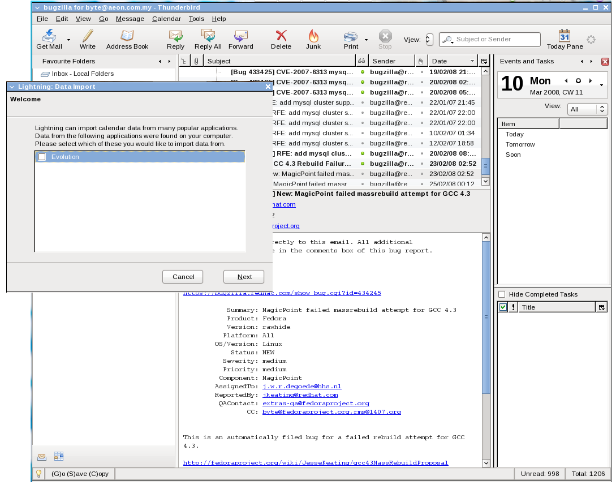Click the lightbulb icon in status bar
616x489 pixels.
38,474
